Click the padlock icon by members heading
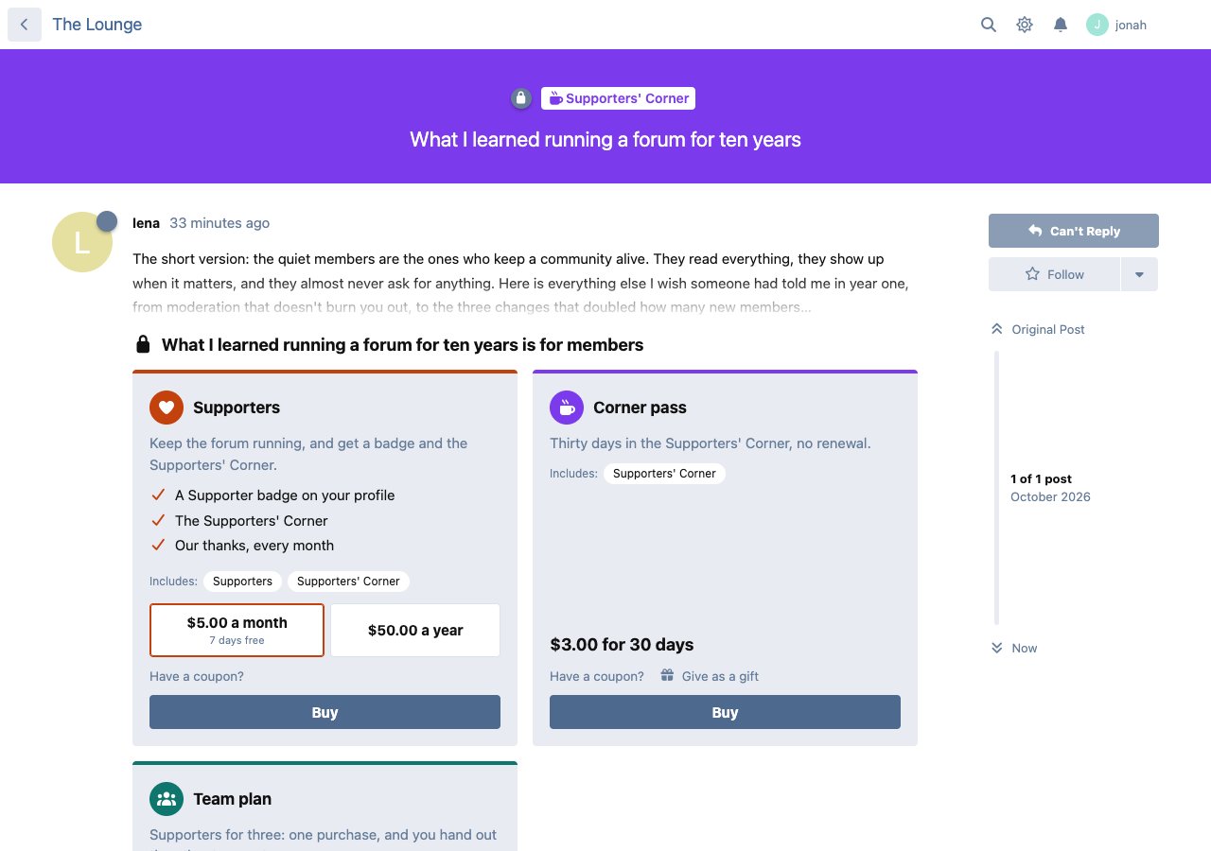Viewport: 1211px width, 851px height. (x=143, y=344)
